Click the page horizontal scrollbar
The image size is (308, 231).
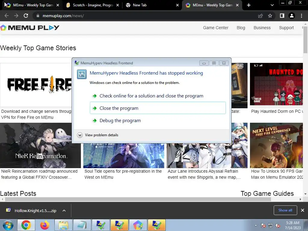coord(138,199)
